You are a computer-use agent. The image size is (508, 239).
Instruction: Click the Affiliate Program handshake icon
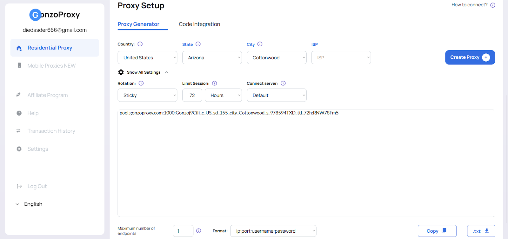(18, 95)
